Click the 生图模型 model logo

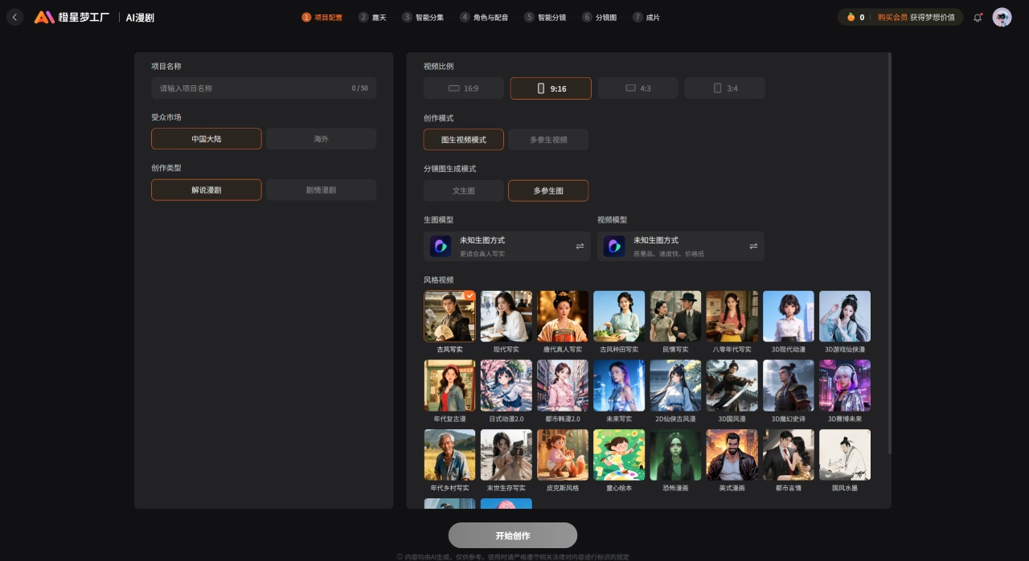click(441, 246)
